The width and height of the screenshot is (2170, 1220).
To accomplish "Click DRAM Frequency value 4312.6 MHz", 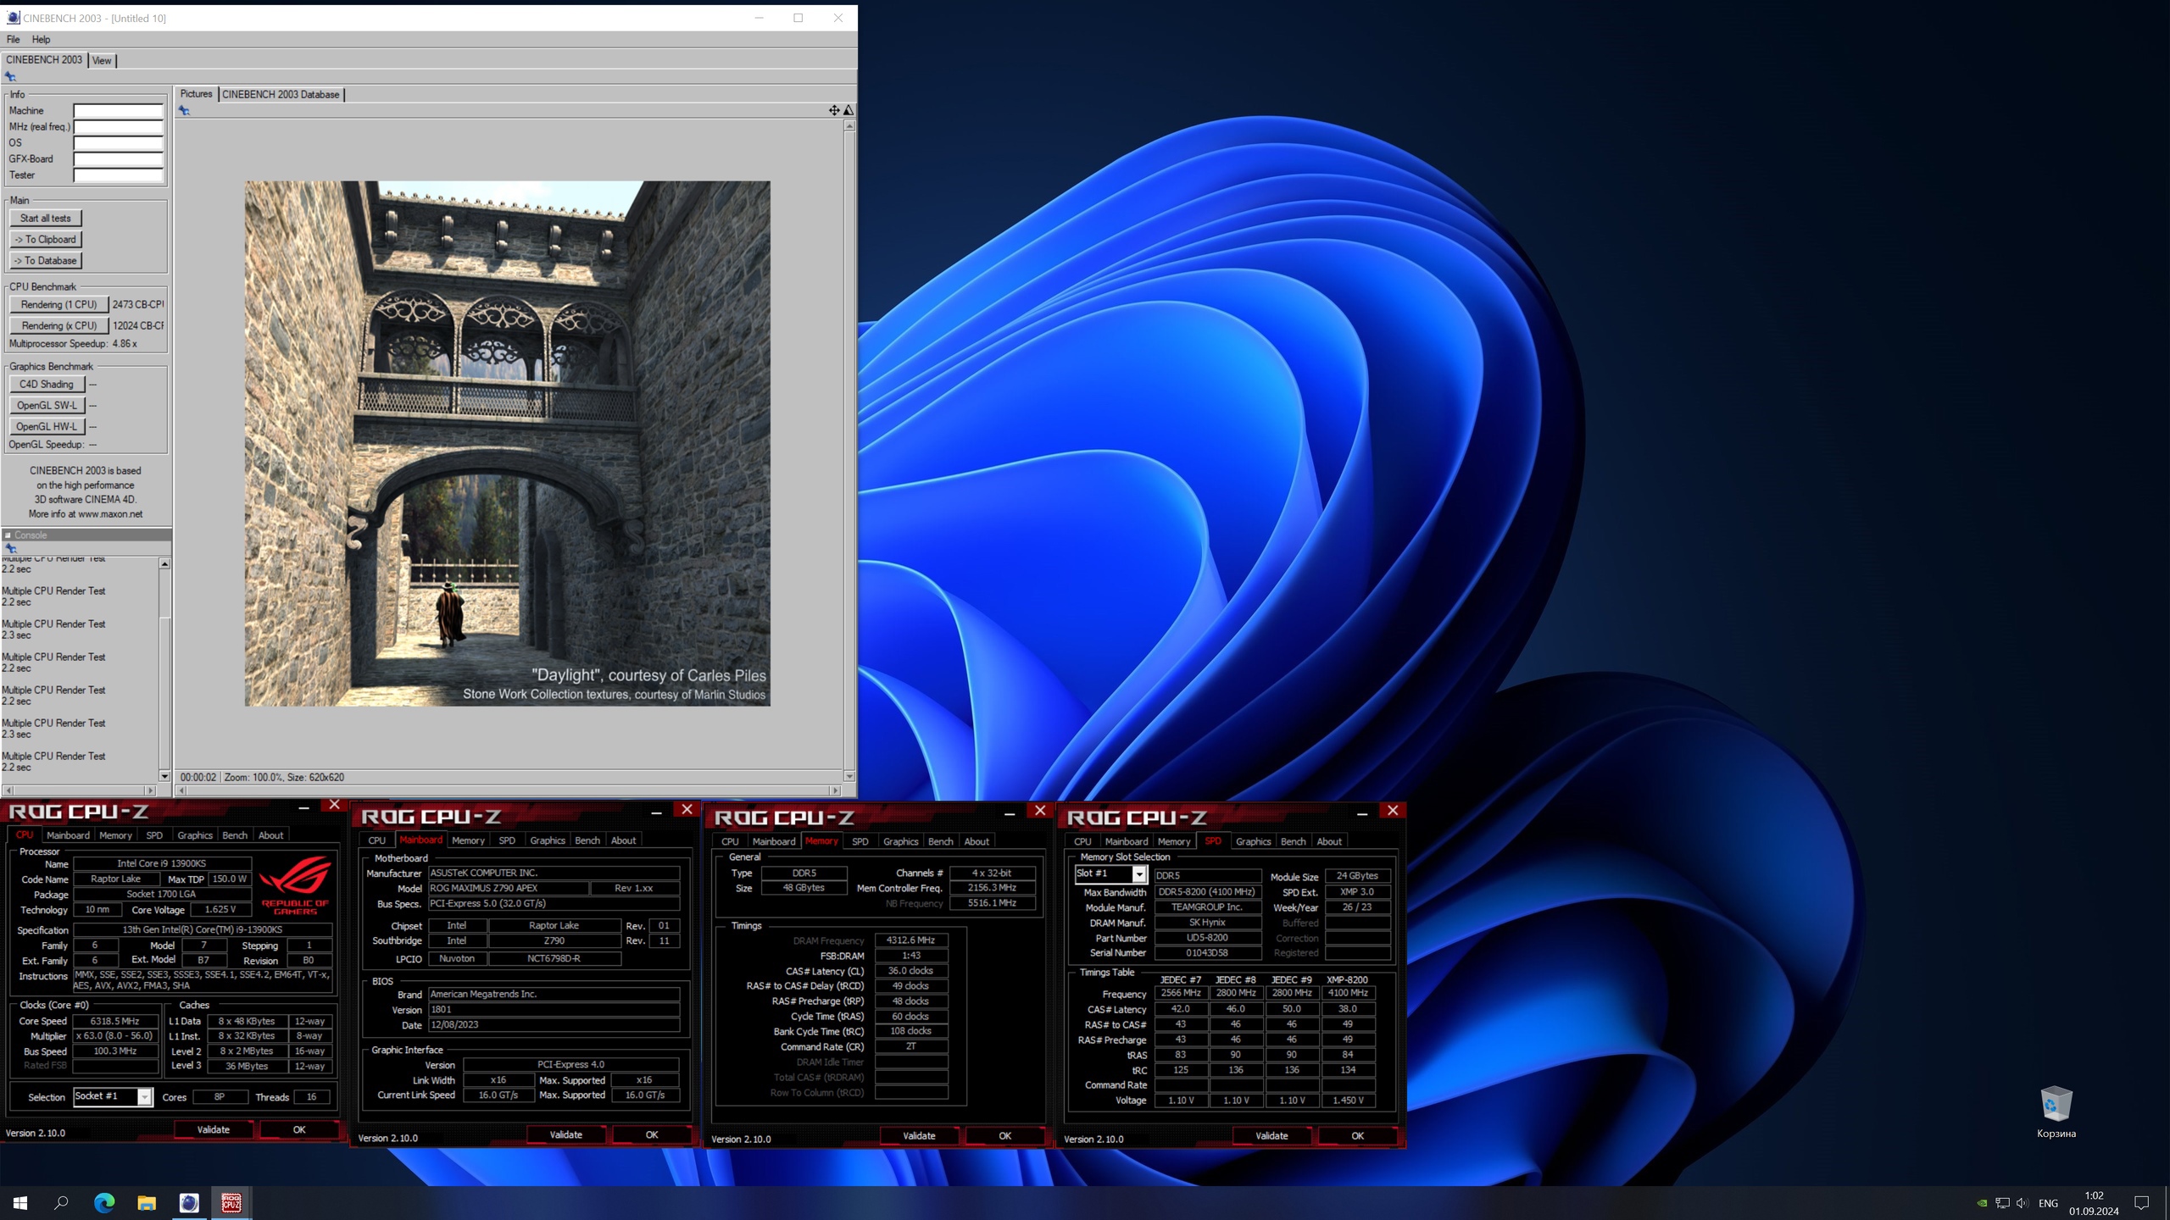I will coord(910,940).
